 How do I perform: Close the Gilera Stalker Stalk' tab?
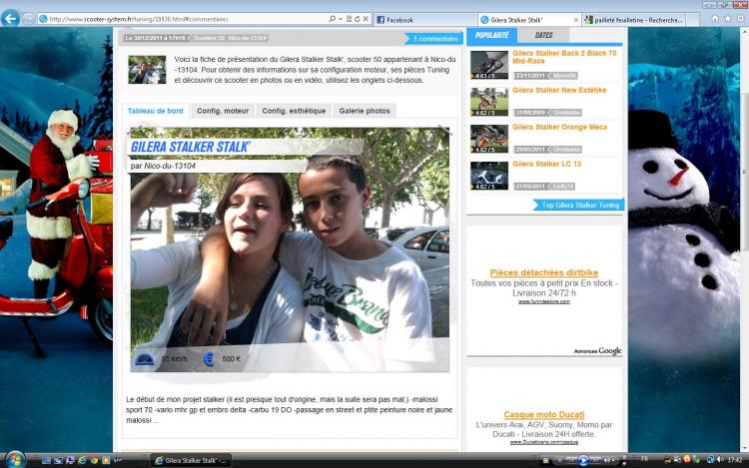tap(575, 20)
